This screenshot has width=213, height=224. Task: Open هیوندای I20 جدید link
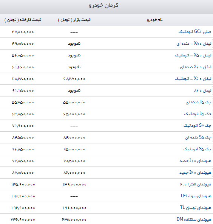pyautogui.click(x=195, y=173)
